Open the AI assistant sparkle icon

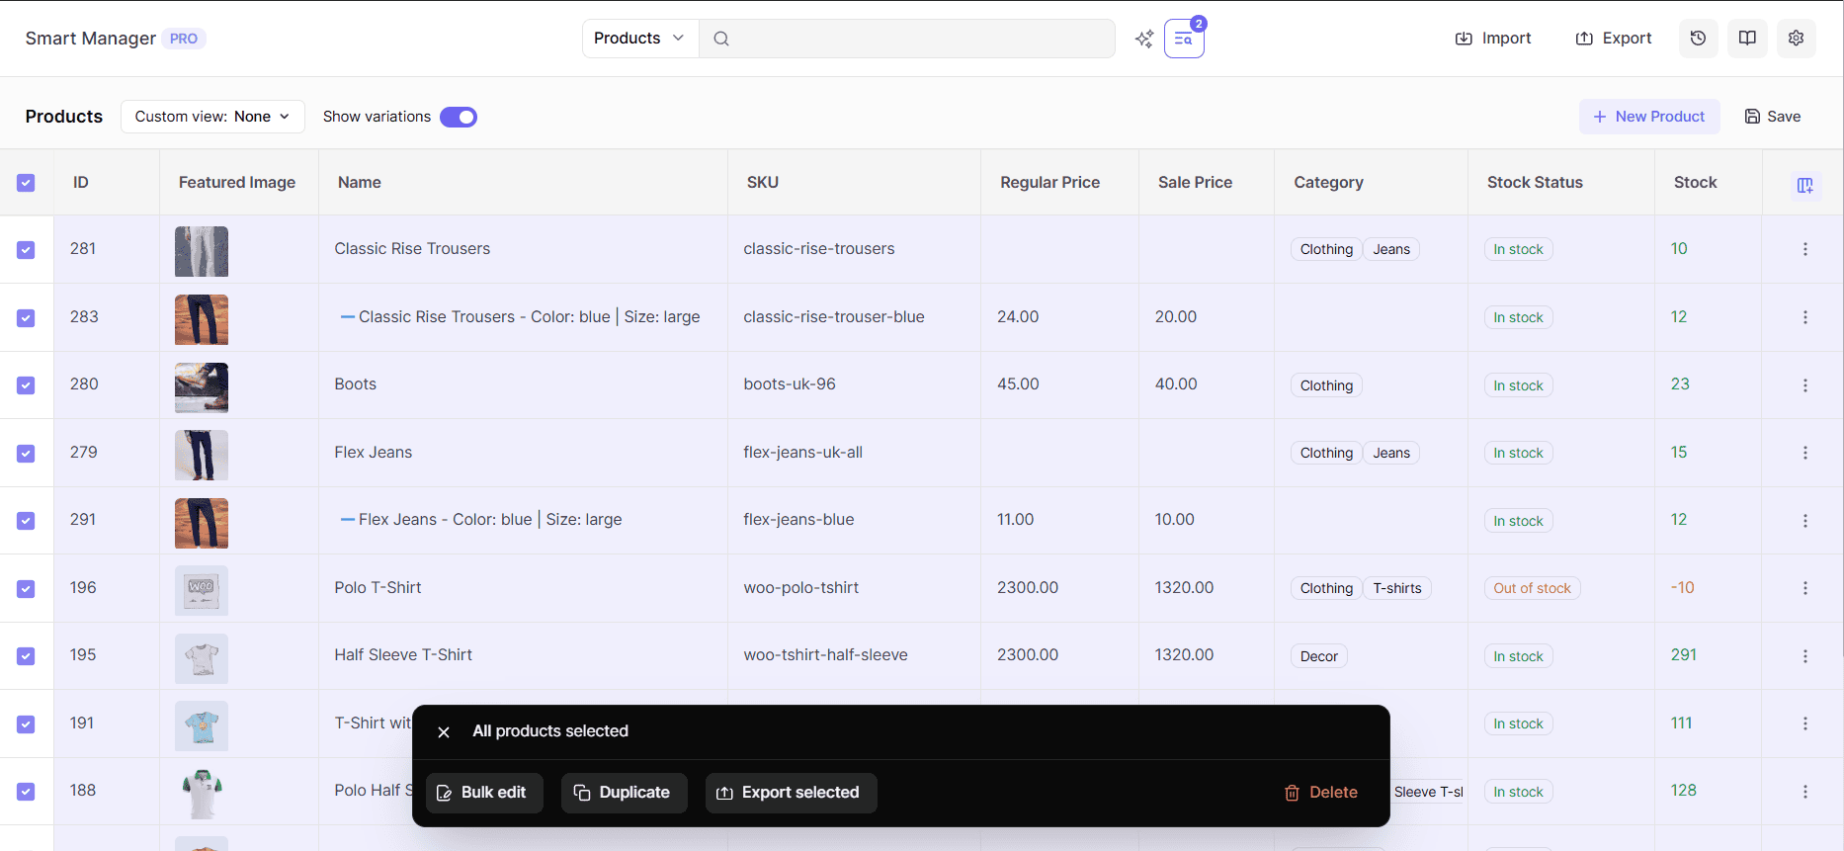coord(1144,39)
